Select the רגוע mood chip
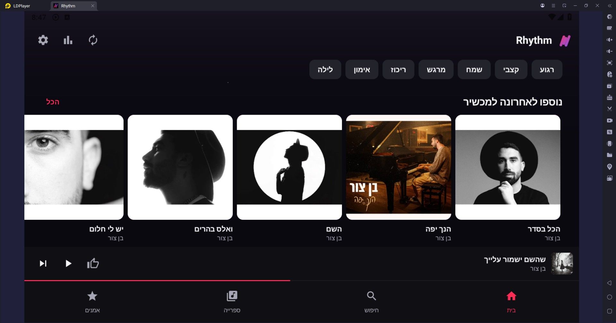The width and height of the screenshot is (616, 323). point(547,70)
